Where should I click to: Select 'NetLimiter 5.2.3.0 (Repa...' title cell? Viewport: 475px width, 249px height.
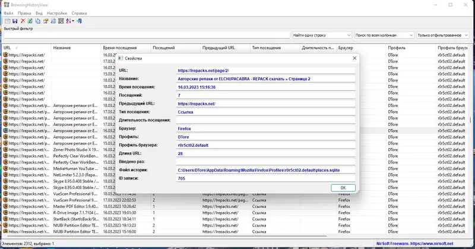pyautogui.click(x=76, y=175)
